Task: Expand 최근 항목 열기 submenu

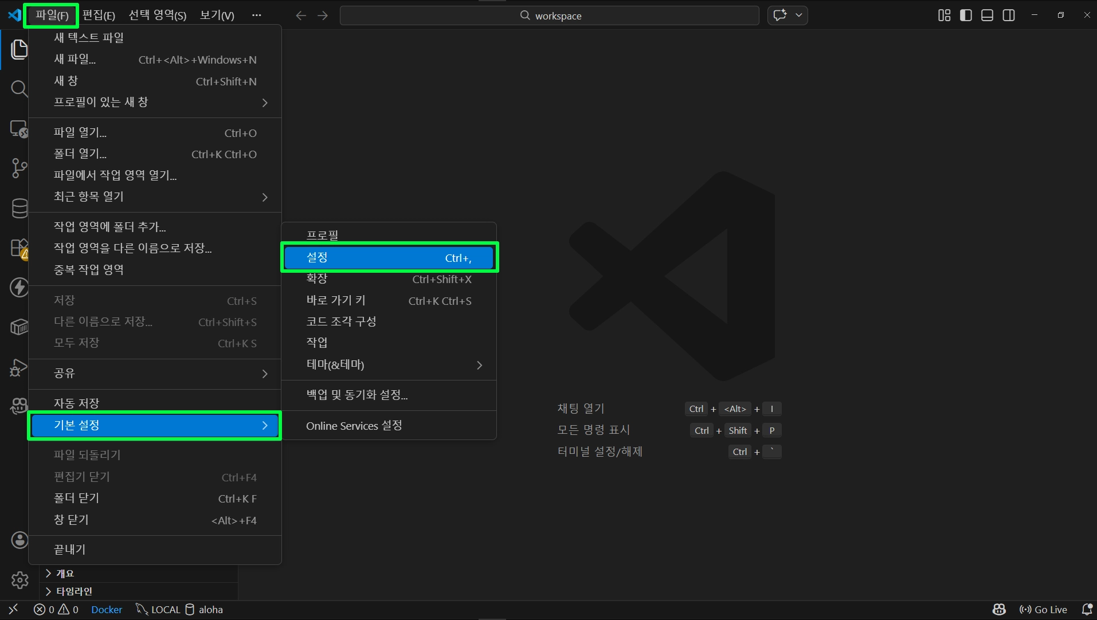Action: click(x=155, y=197)
